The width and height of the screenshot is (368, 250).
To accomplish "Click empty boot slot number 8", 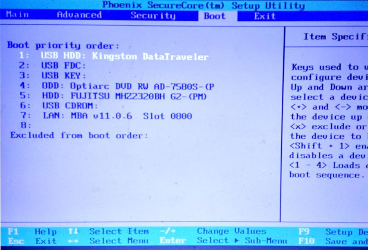I will pyautogui.click(x=26, y=126).
